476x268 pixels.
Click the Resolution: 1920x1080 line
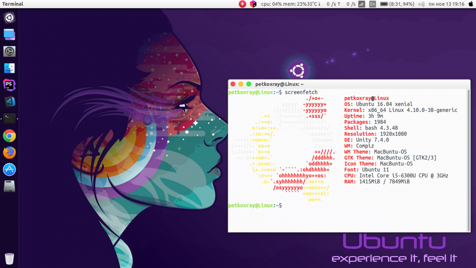[376, 134]
